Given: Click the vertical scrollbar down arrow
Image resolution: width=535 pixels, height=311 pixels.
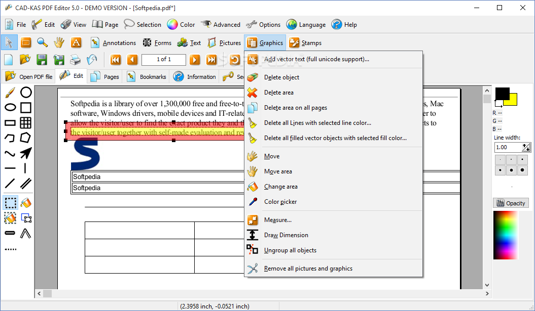Looking at the screenshot, I should (487, 285).
